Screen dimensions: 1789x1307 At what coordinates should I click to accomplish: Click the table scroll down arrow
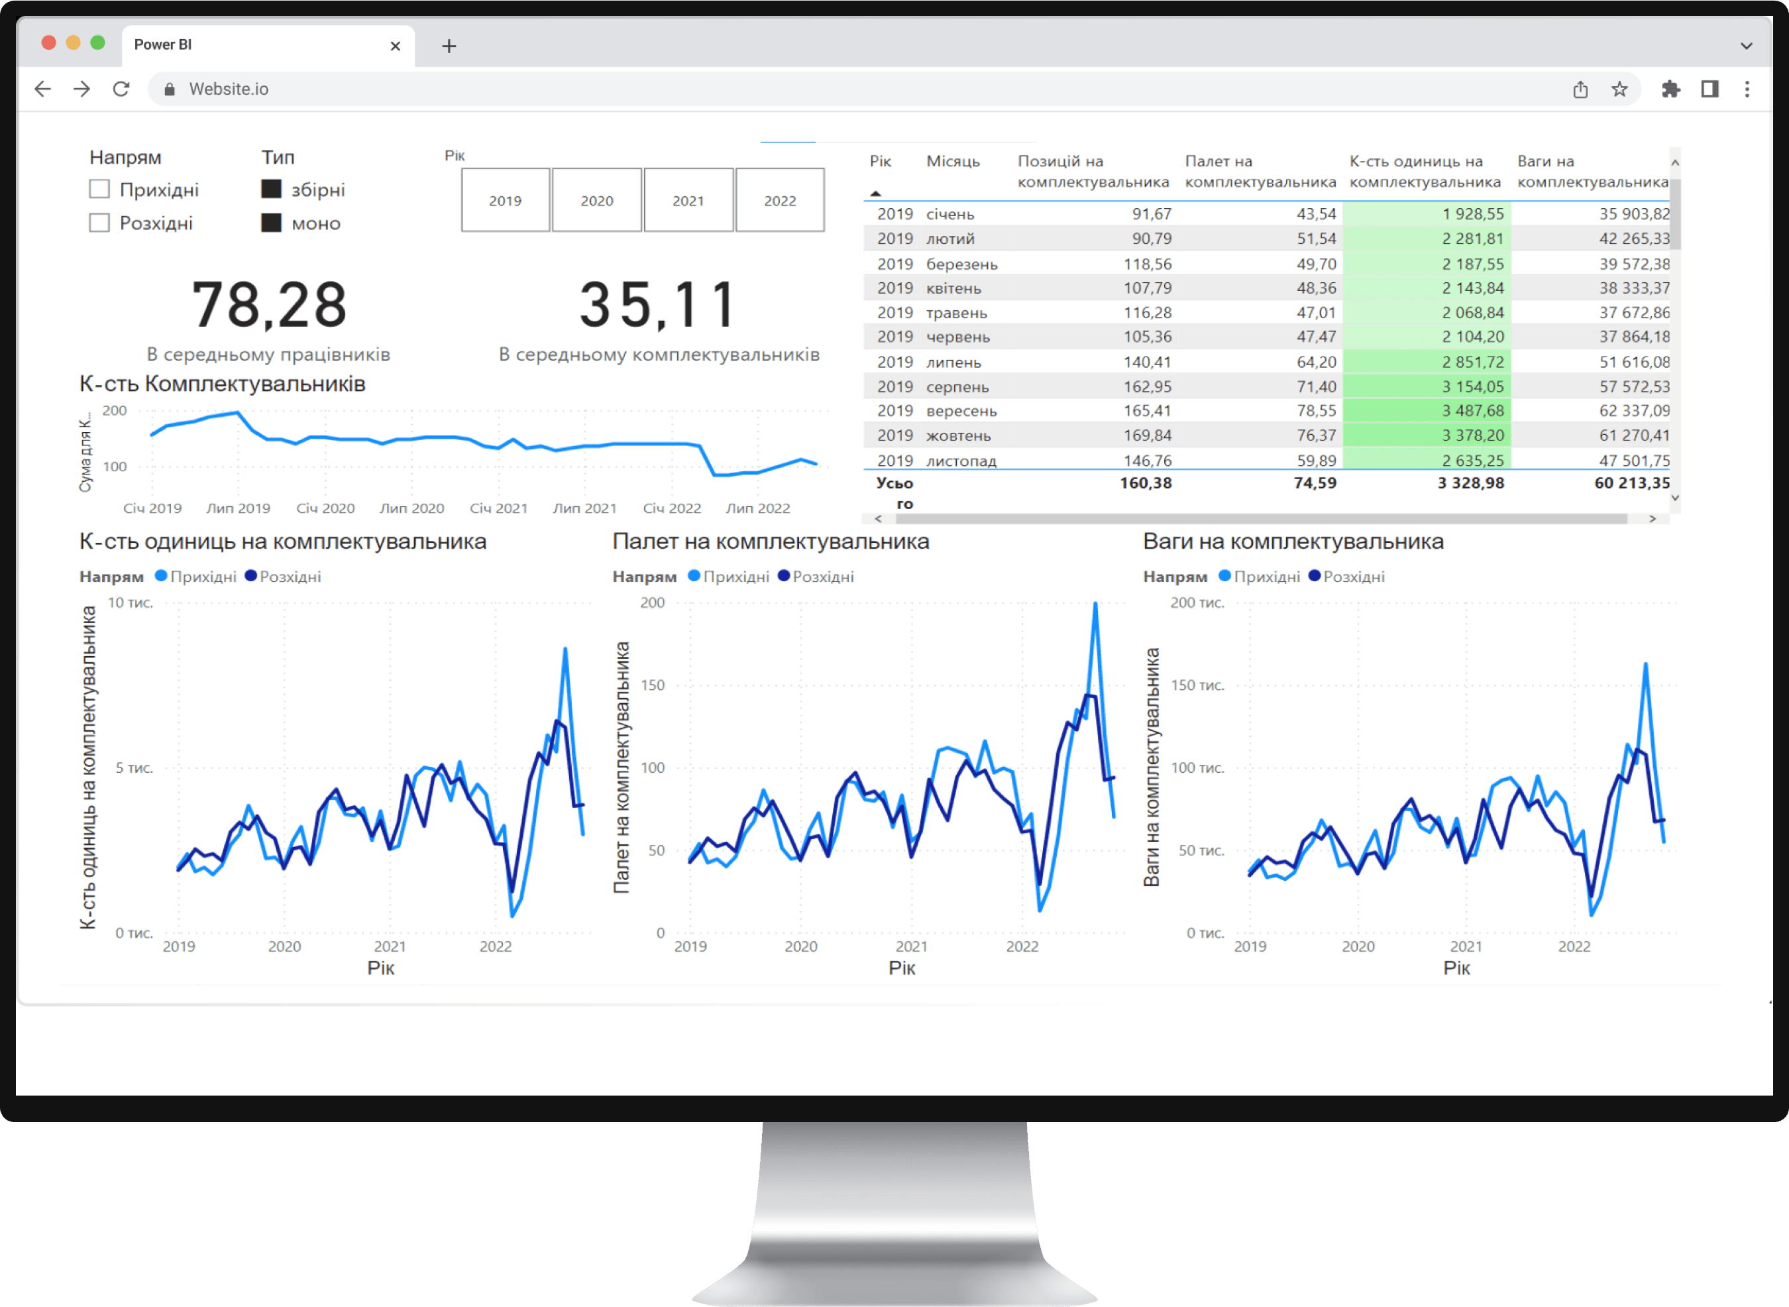[1675, 498]
